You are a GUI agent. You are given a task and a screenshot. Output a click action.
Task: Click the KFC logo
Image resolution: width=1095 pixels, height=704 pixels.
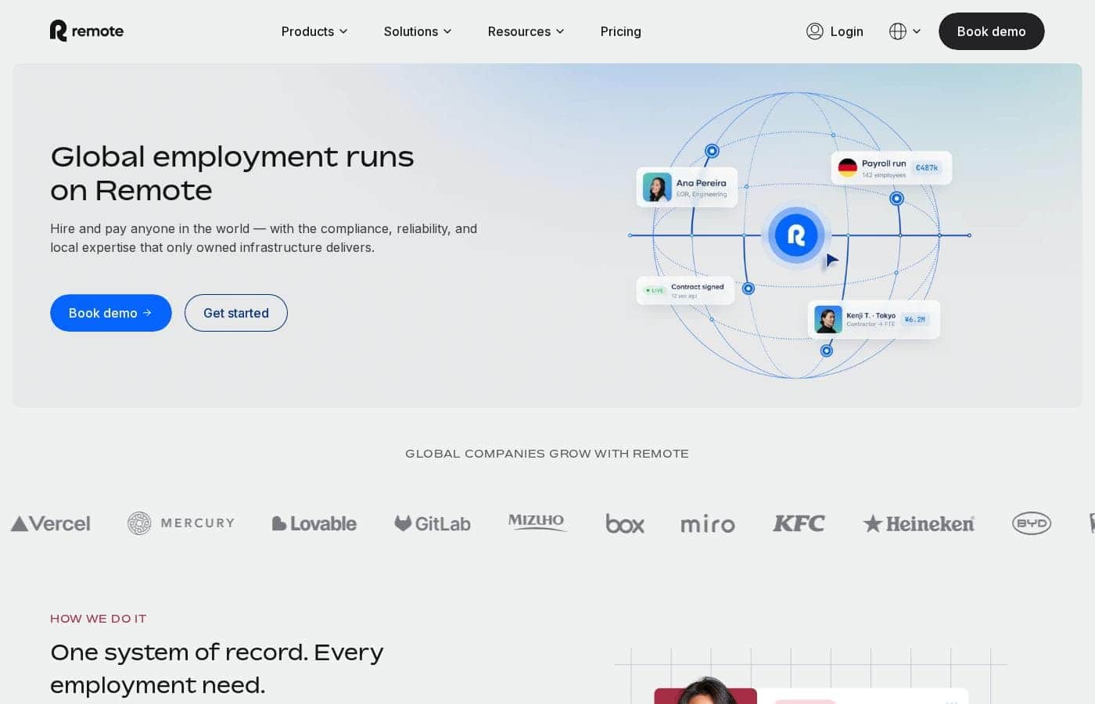coord(799,523)
